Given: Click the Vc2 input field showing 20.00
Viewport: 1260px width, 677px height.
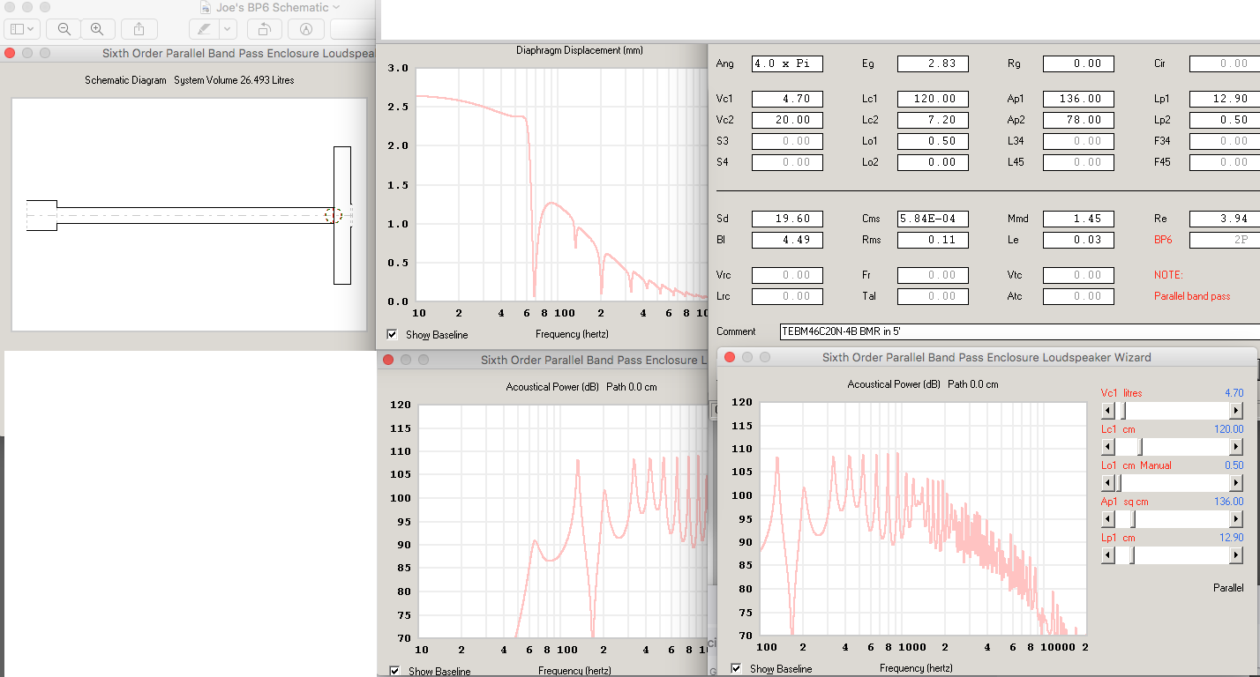Looking at the screenshot, I should [787, 120].
